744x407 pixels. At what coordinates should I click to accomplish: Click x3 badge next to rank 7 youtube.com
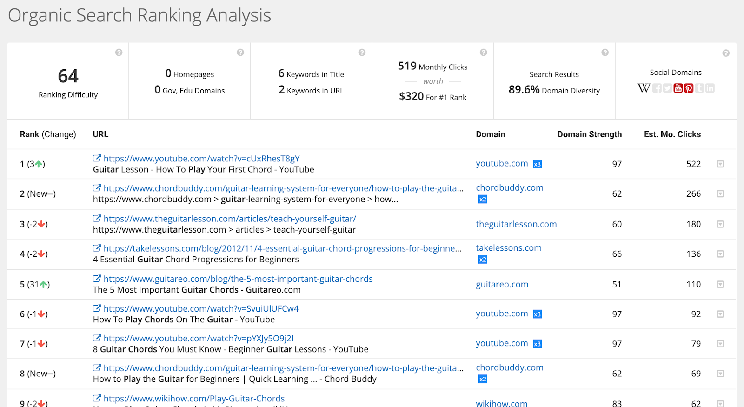click(x=538, y=344)
